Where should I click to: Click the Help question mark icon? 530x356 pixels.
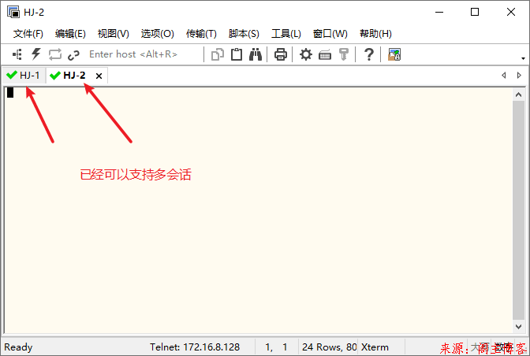click(369, 54)
